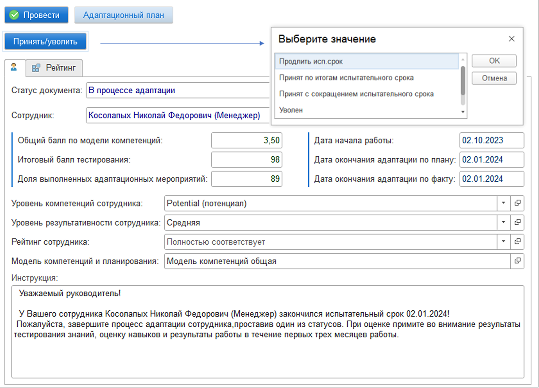Click the value list scrollbar thumb
This screenshot has height=388, width=539.
click(463, 80)
